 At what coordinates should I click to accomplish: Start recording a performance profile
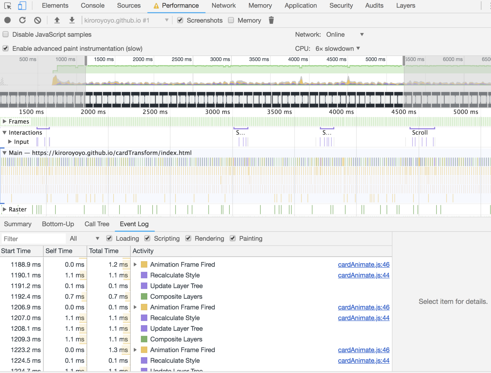8,20
